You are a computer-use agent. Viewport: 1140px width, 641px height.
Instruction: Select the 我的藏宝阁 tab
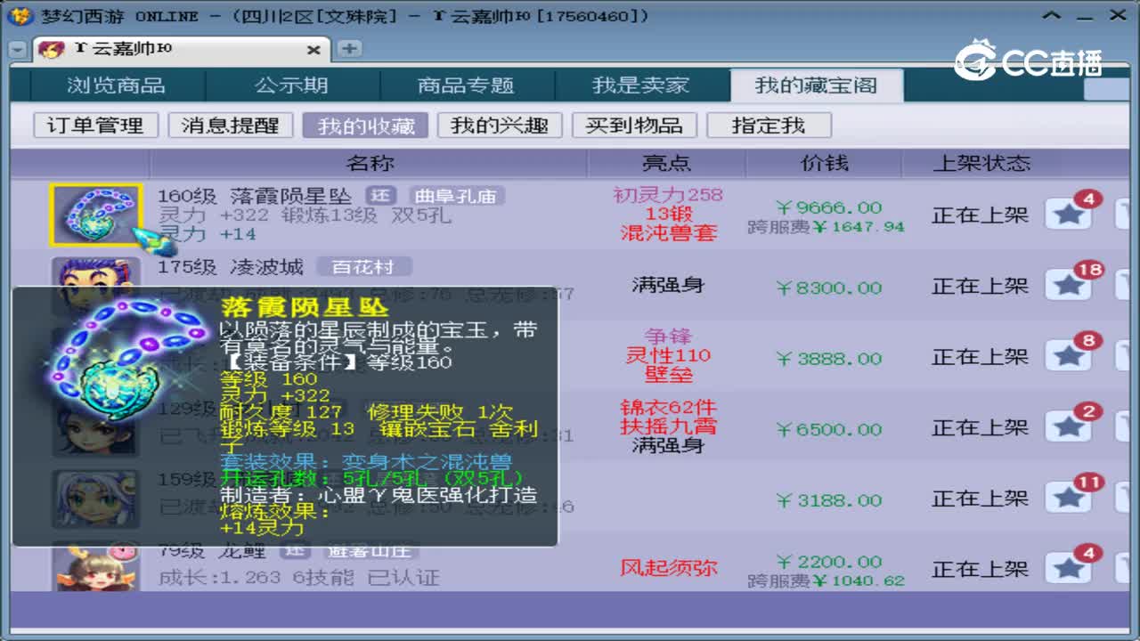point(817,85)
